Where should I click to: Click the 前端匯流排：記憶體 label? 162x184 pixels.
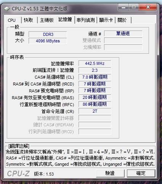tap(53, 70)
